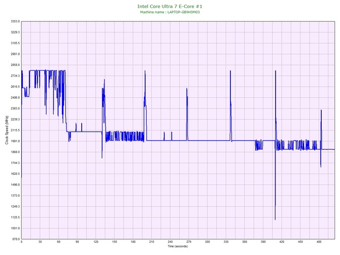Image resolution: width=340 pixels, height=255 pixels.
Task: Click the 3353.0 y-axis value
Action: [15, 21]
